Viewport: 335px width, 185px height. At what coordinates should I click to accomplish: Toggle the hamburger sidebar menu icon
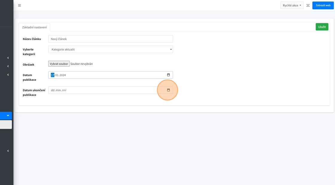(19, 5)
